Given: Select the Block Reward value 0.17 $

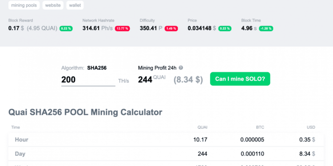Looking at the screenshot, I should [x=16, y=28].
